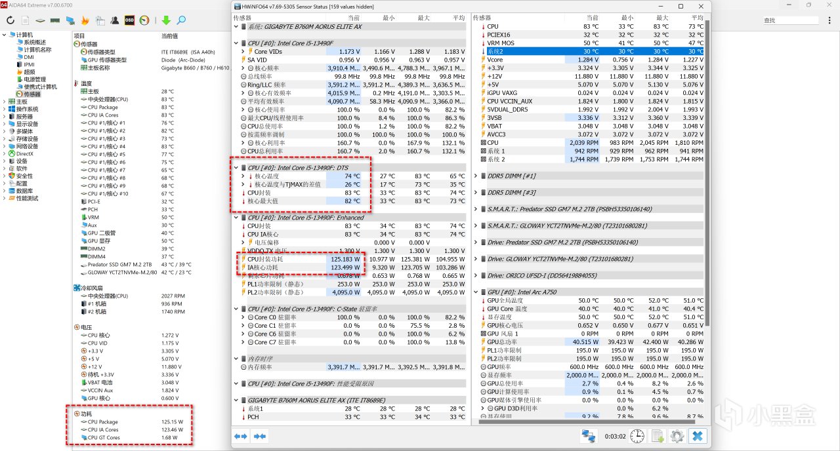Select 电源管理 in the AIDA64 tree
840x451 pixels.
(x=31, y=79)
